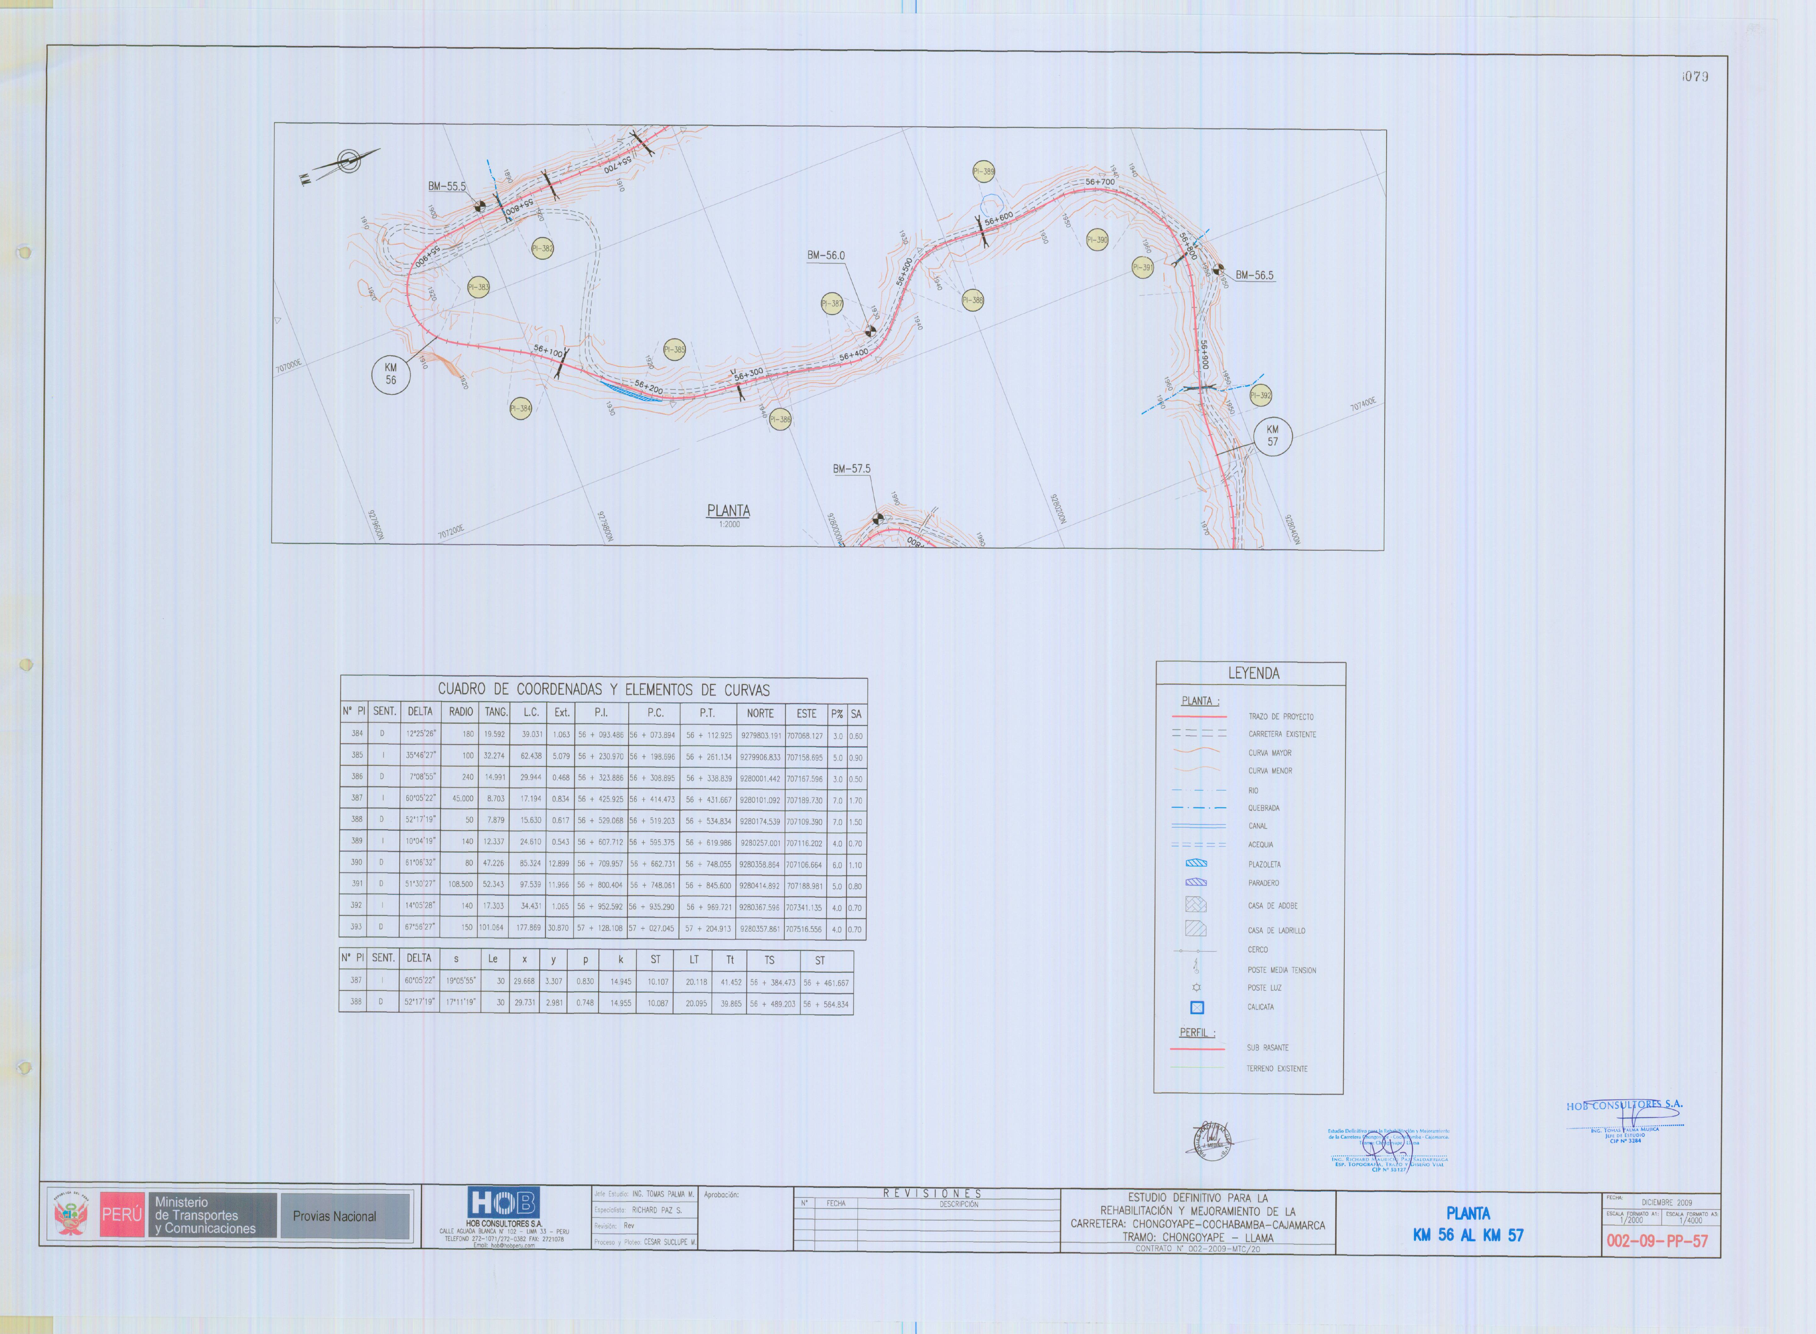Click the BM-57.5 benchmark label
Viewport: 1816px width, 1334px height.
tap(851, 468)
